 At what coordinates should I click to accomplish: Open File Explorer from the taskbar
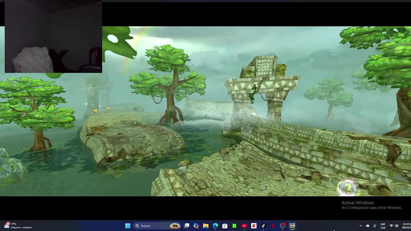(206, 226)
